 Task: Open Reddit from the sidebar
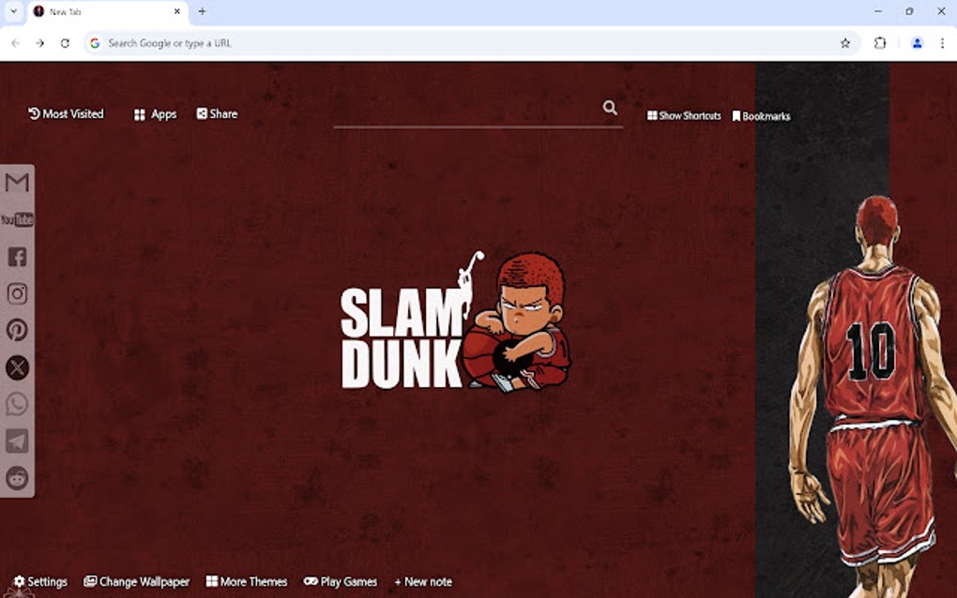click(x=17, y=478)
